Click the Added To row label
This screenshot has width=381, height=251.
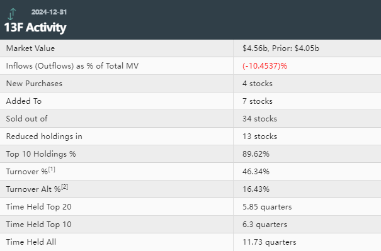coord(24,101)
